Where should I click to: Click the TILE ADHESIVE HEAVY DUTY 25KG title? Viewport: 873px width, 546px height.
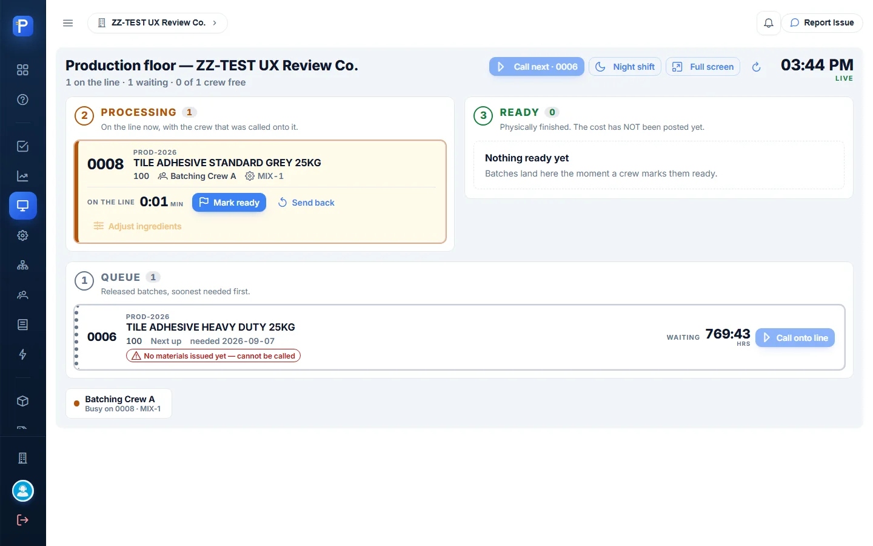click(x=210, y=327)
